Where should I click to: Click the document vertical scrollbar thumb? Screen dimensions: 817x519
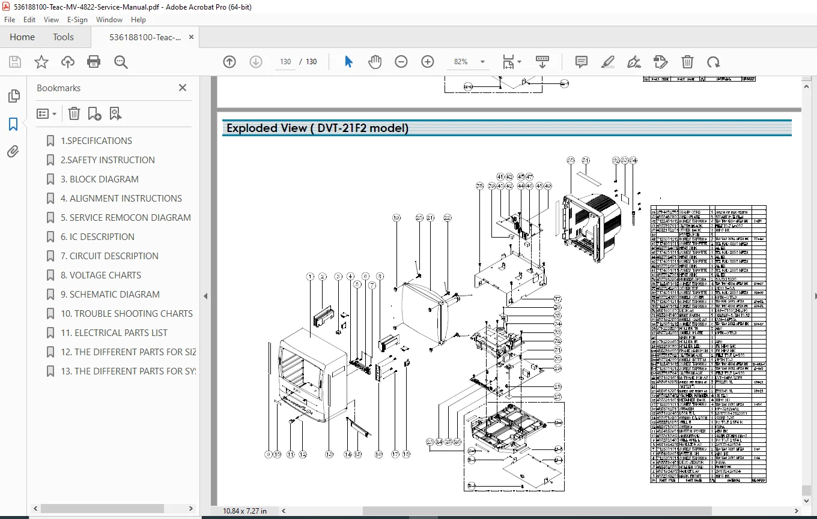click(x=807, y=490)
